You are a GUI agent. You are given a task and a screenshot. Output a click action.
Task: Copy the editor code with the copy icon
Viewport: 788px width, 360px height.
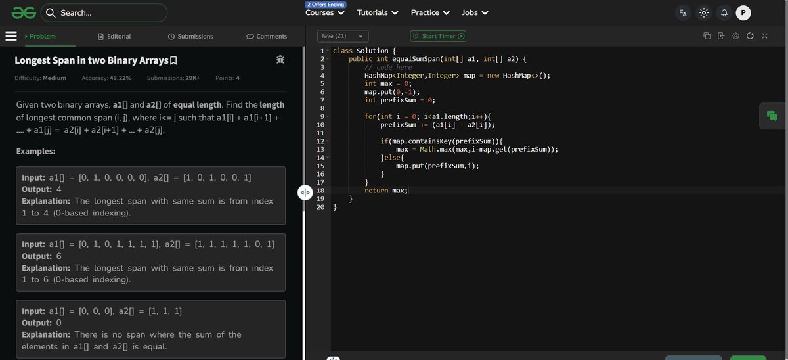click(707, 36)
